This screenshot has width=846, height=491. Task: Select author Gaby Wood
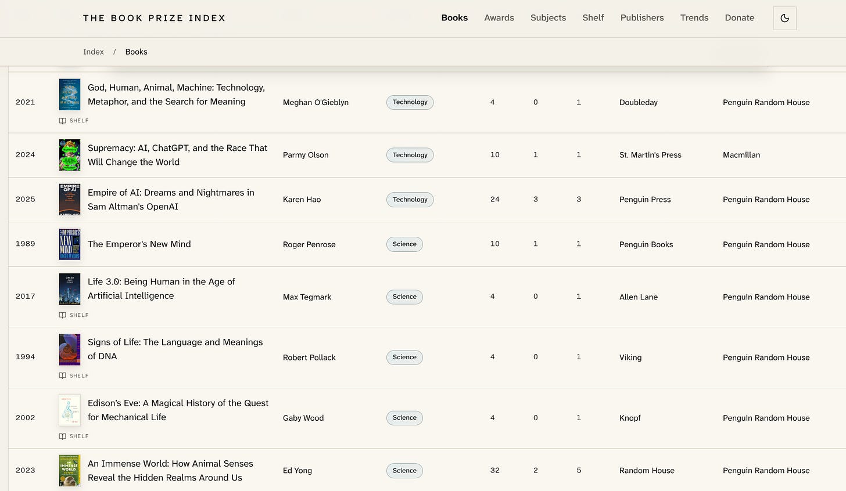click(x=303, y=418)
